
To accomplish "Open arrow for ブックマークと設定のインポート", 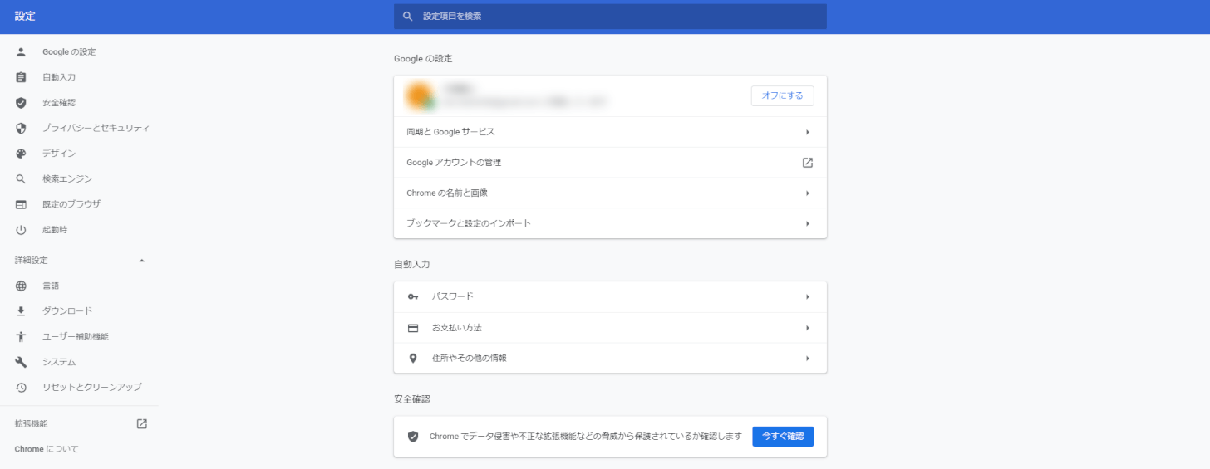I will pyautogui.click(x=807, y=224).
